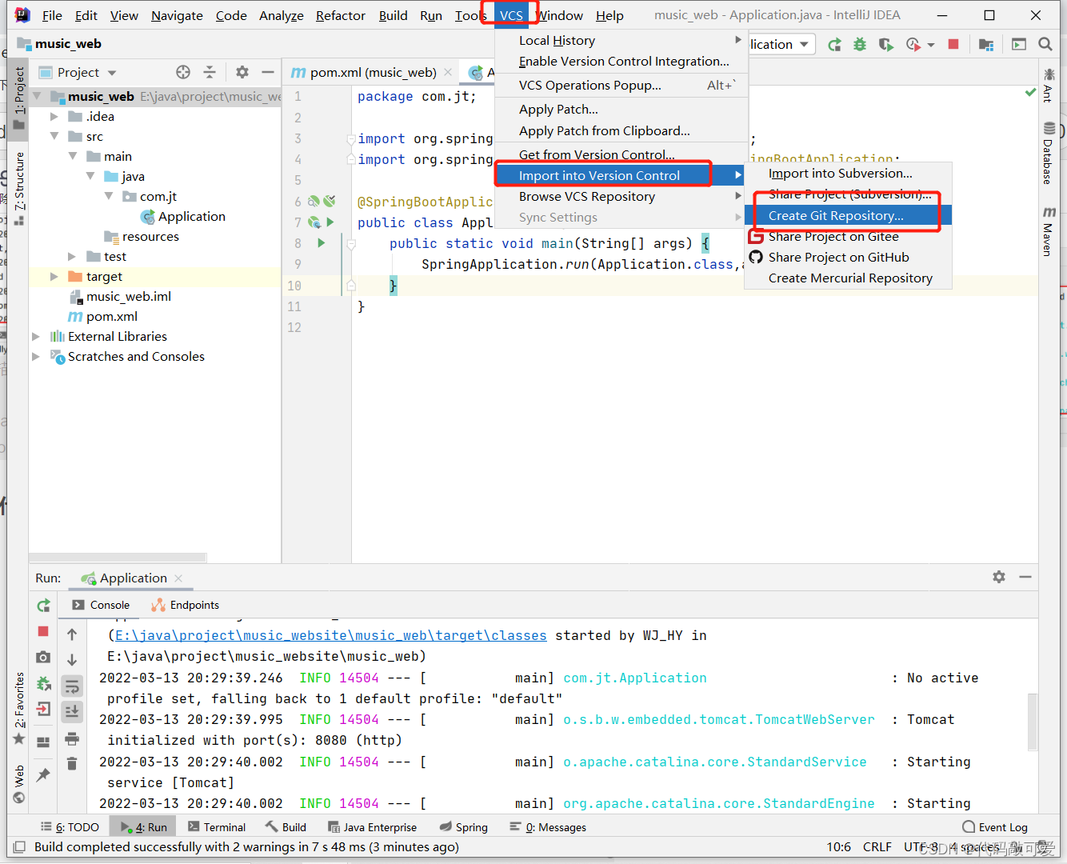Image resolution: width=1067 pixels, height=864 pixels.
Task: Click the print icon in Run panel
Action: (x=72, y=738)
